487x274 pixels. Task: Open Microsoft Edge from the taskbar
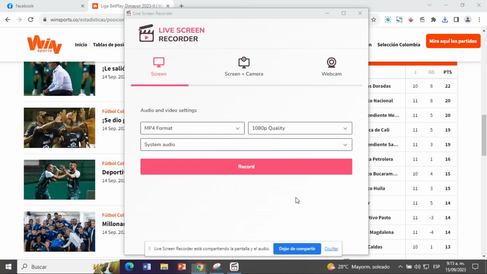tap(129, 267)
